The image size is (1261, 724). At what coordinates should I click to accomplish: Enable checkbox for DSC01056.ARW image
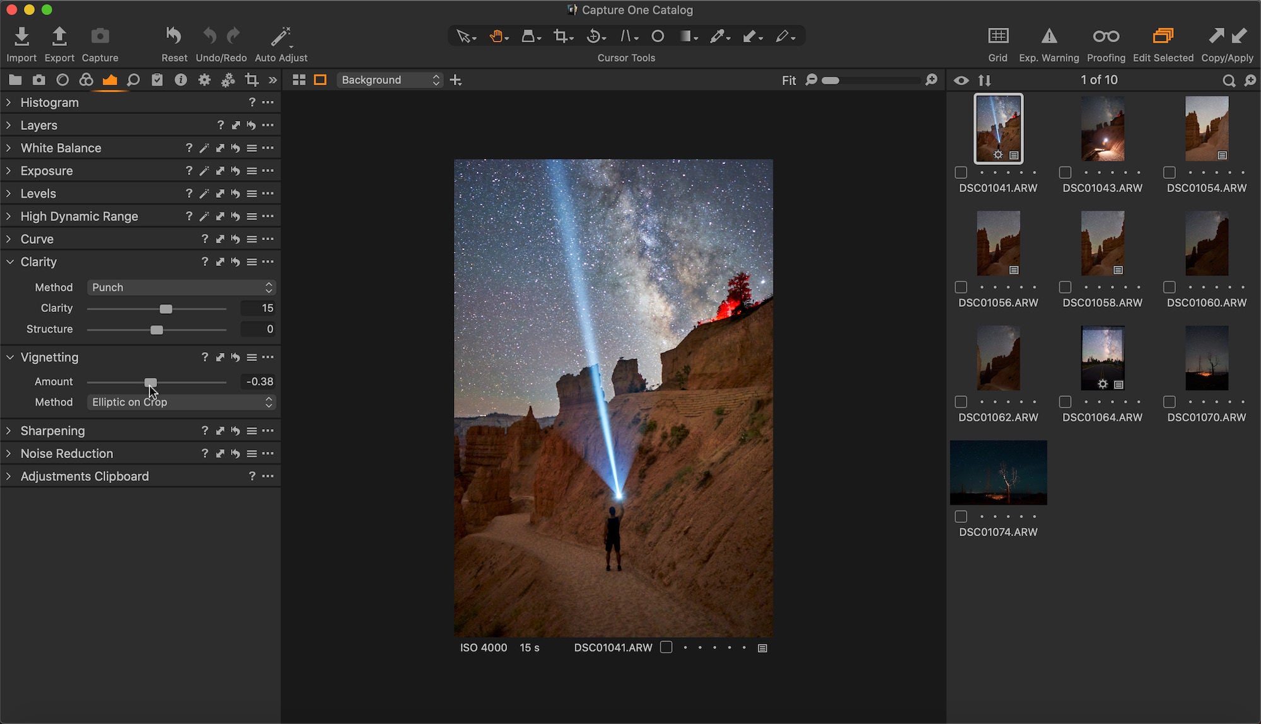[960, 287]
